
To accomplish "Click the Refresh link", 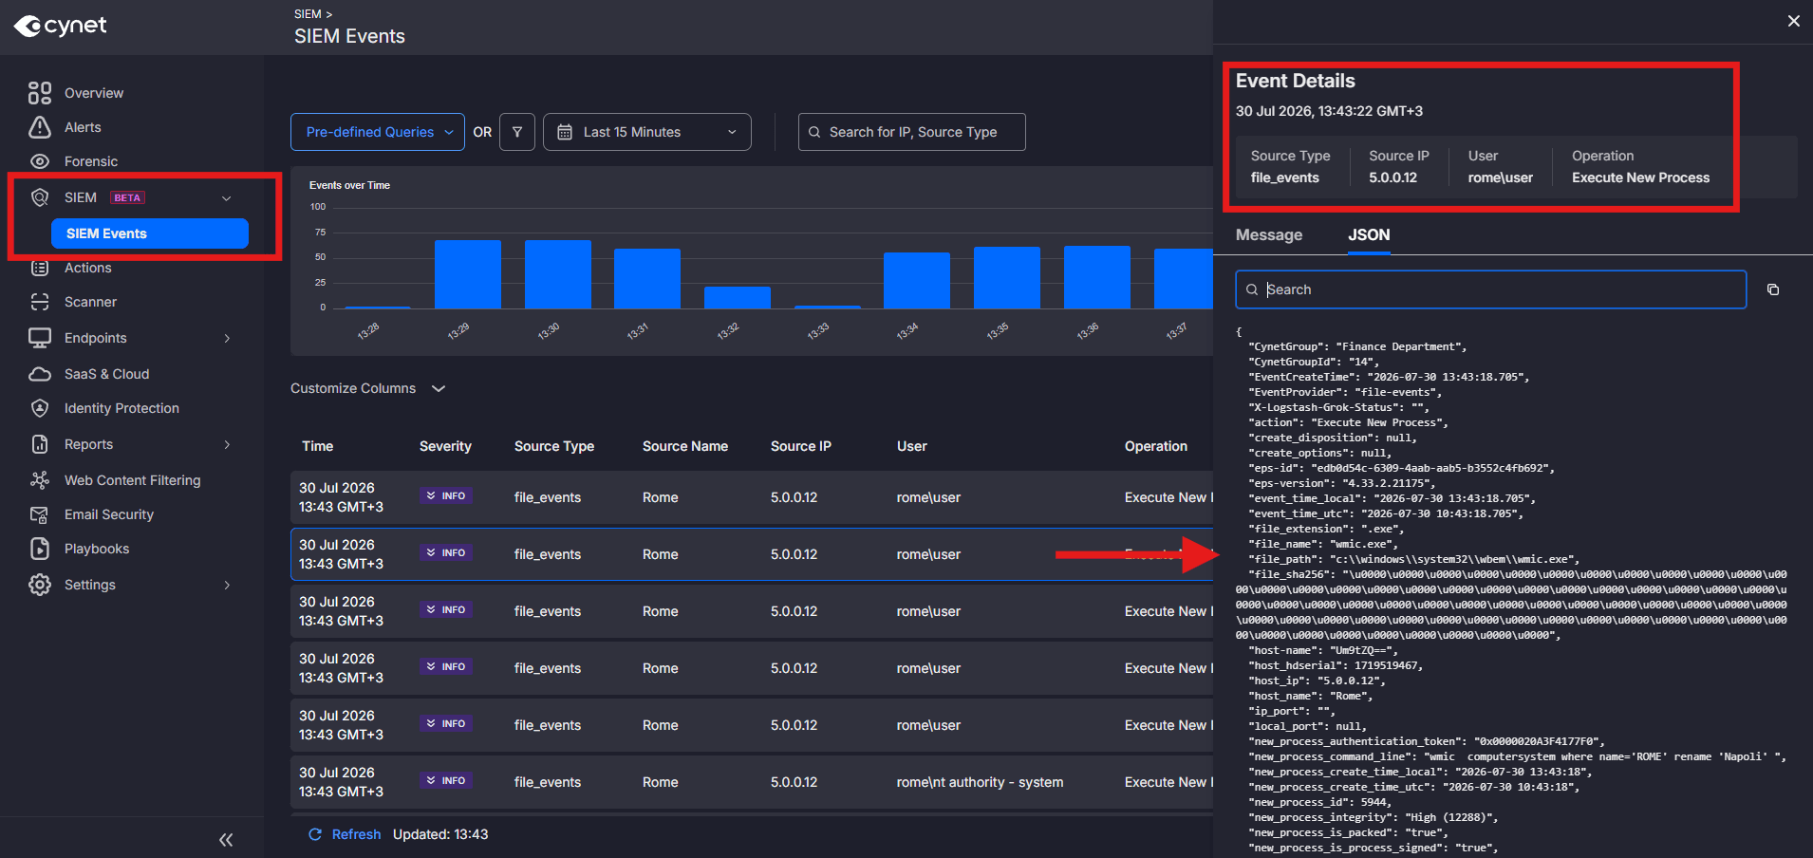I will (356, 834).
